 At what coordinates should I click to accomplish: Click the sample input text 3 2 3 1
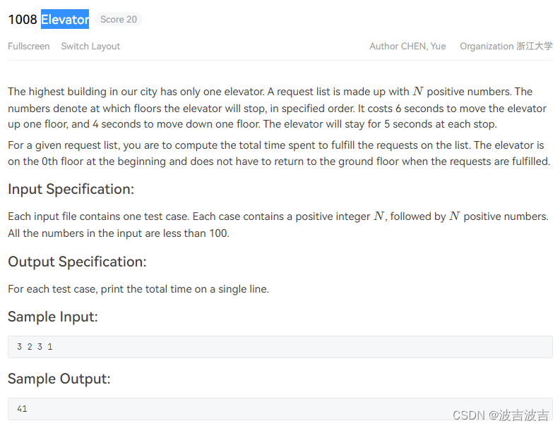(x=35, y=347)
